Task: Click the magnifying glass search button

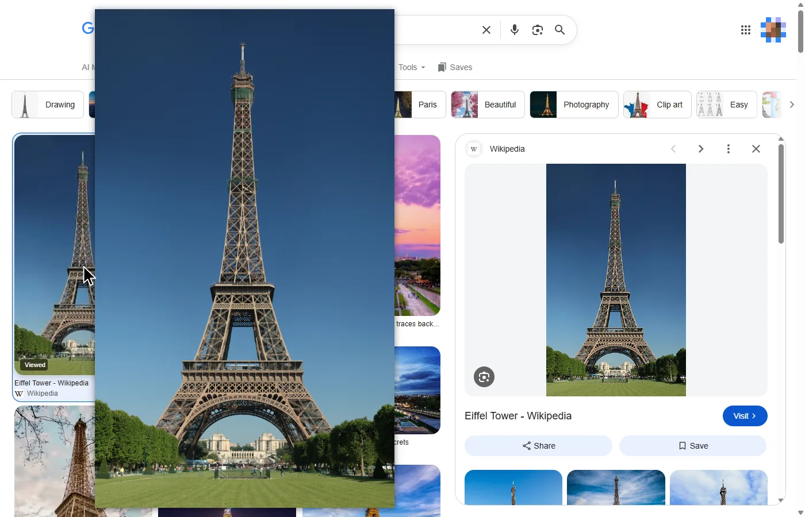Action: [x=559, y=30]
